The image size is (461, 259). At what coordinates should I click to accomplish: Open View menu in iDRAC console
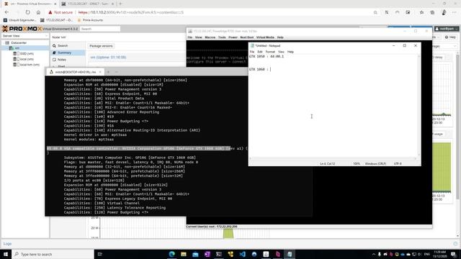[199, 37]
